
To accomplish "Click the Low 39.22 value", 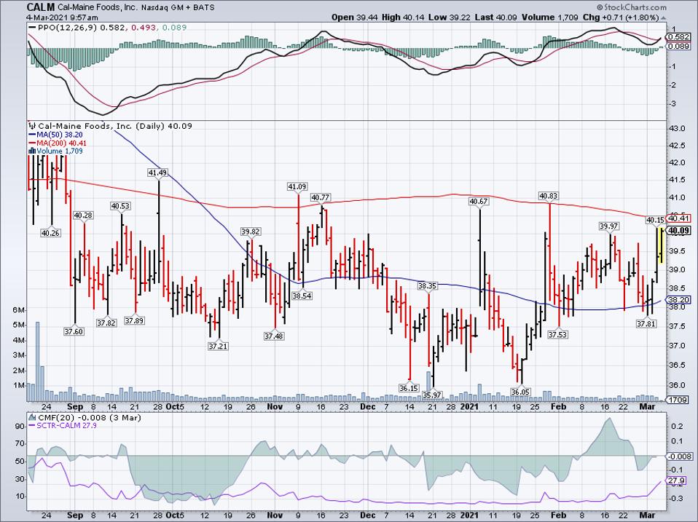I will tap(449, 17).
